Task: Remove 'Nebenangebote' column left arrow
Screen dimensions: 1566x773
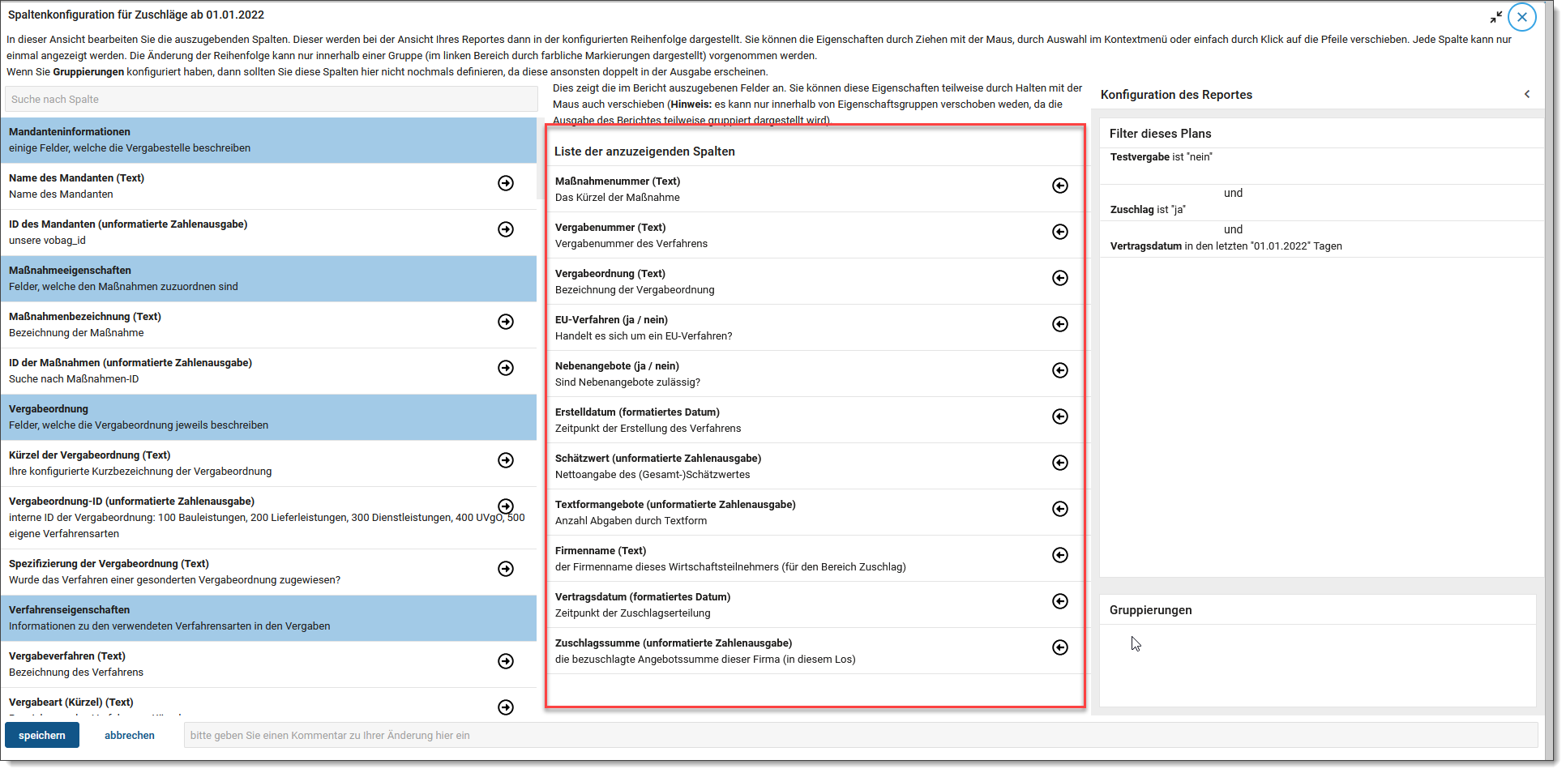Action: [1060, 370]
